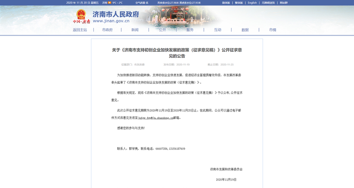Screen dimensions: 354x188
Task: Click the announcement title heading
Action: 177,53
